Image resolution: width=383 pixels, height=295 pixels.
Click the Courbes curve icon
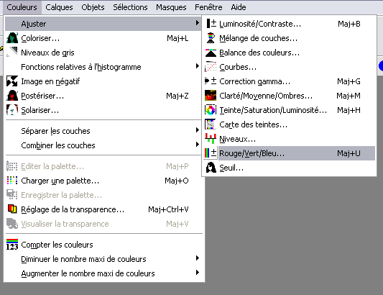211,67
